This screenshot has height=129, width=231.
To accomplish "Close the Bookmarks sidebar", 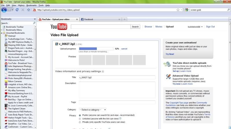I will click(35, 19).
